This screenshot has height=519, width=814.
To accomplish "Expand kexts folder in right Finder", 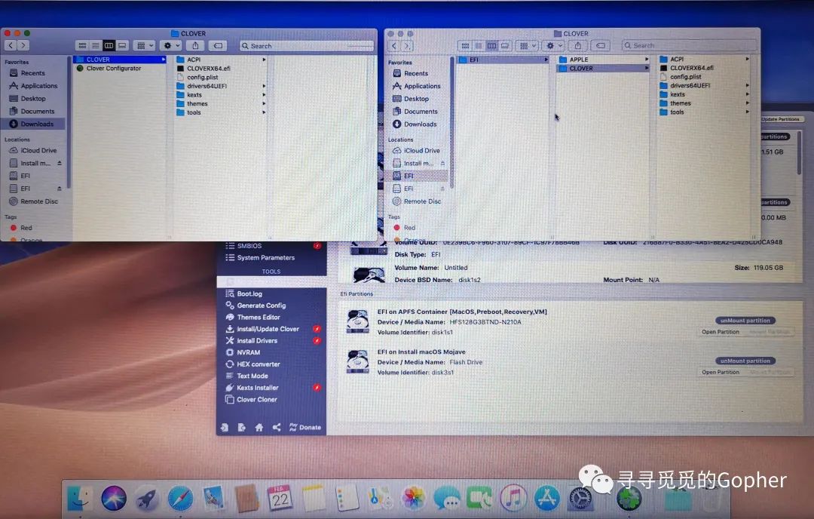I will pos(748,94).
